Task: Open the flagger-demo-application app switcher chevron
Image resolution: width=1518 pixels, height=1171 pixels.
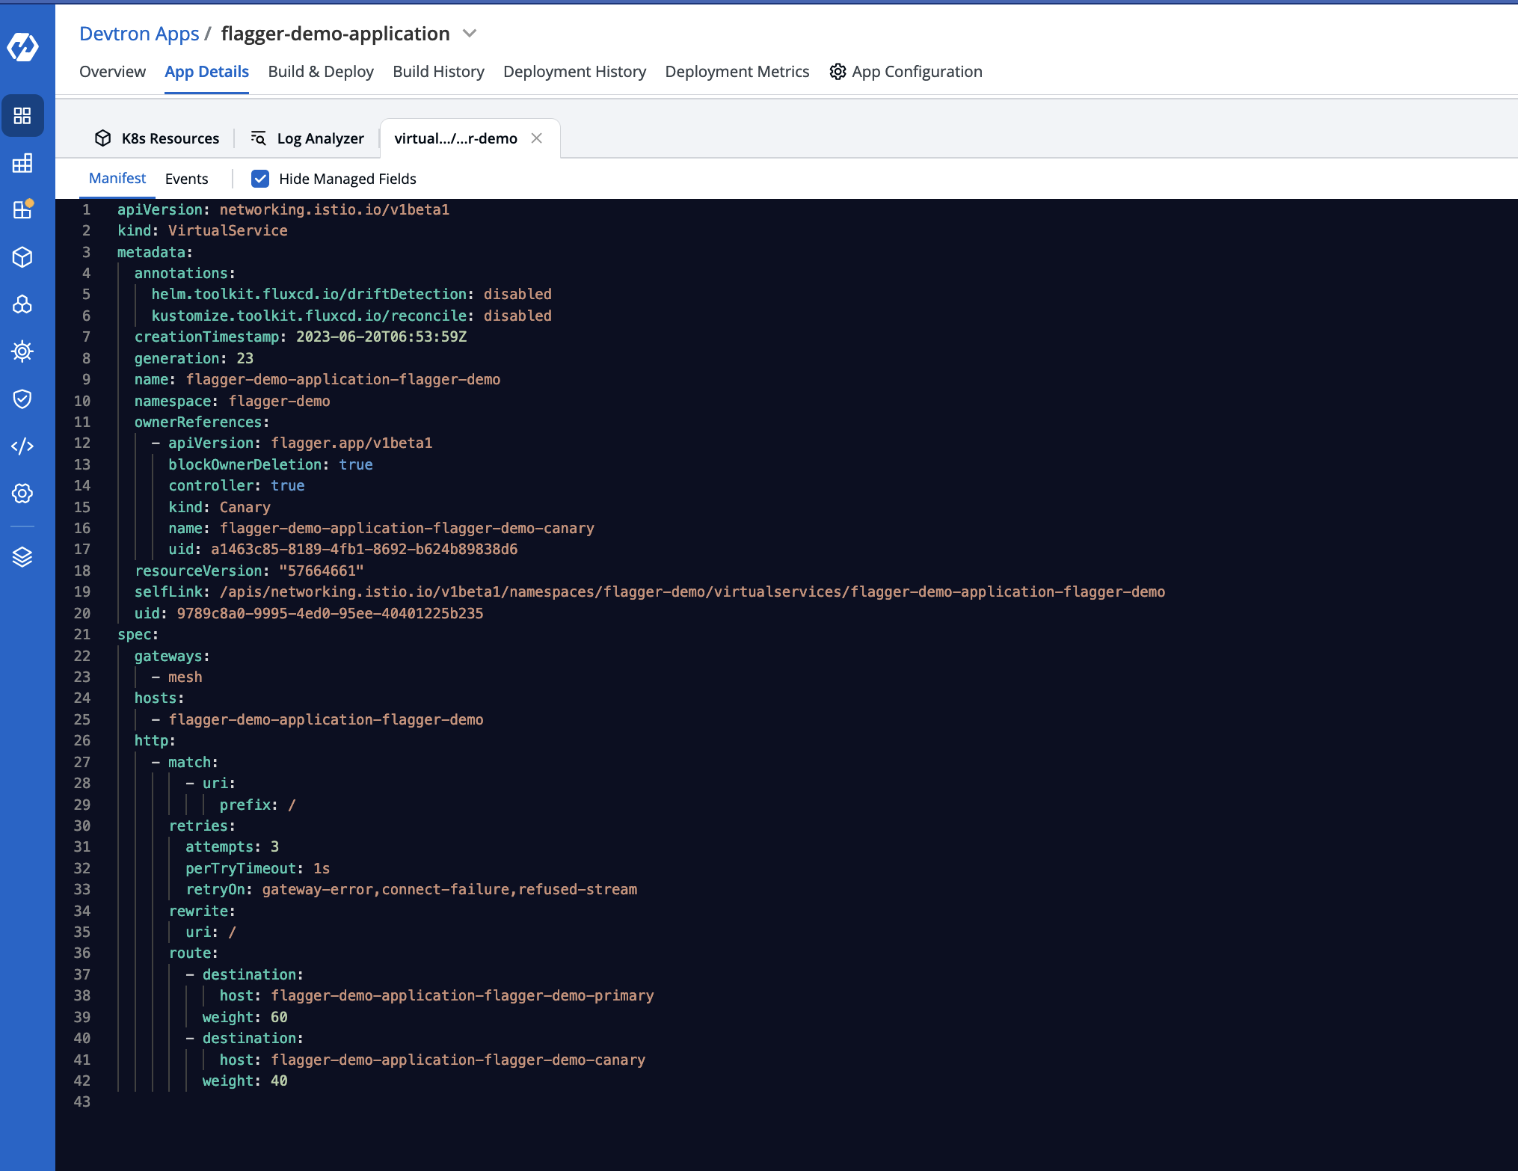Action: click(x=469, y=34)
